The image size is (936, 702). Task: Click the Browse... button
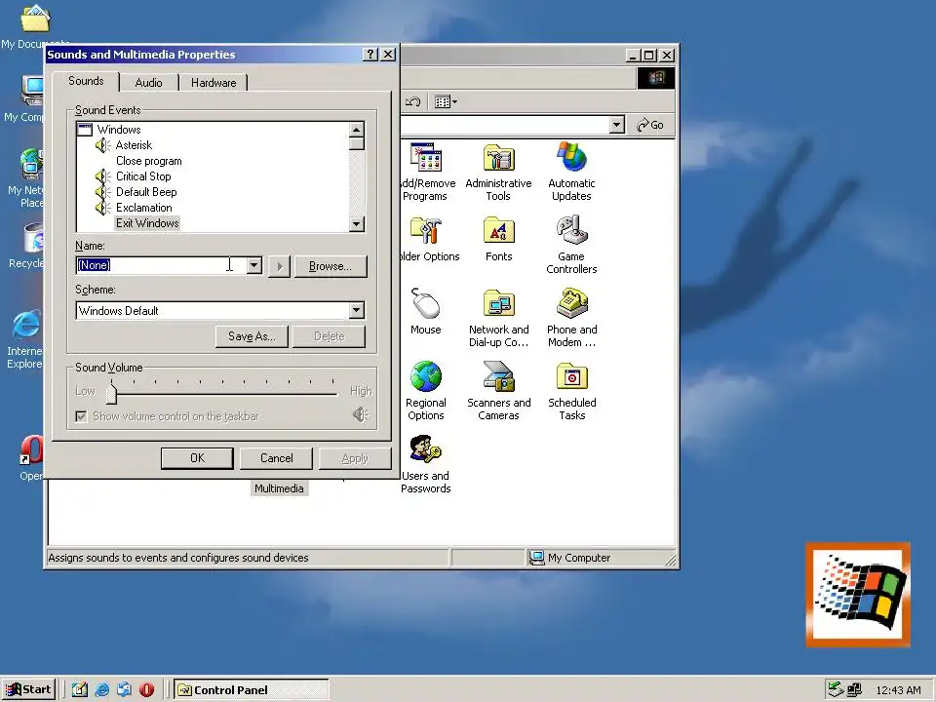[x=331, y=266]
